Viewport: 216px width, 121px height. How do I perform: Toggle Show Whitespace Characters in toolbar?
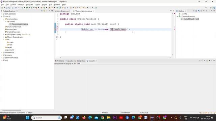pos(67,8)
